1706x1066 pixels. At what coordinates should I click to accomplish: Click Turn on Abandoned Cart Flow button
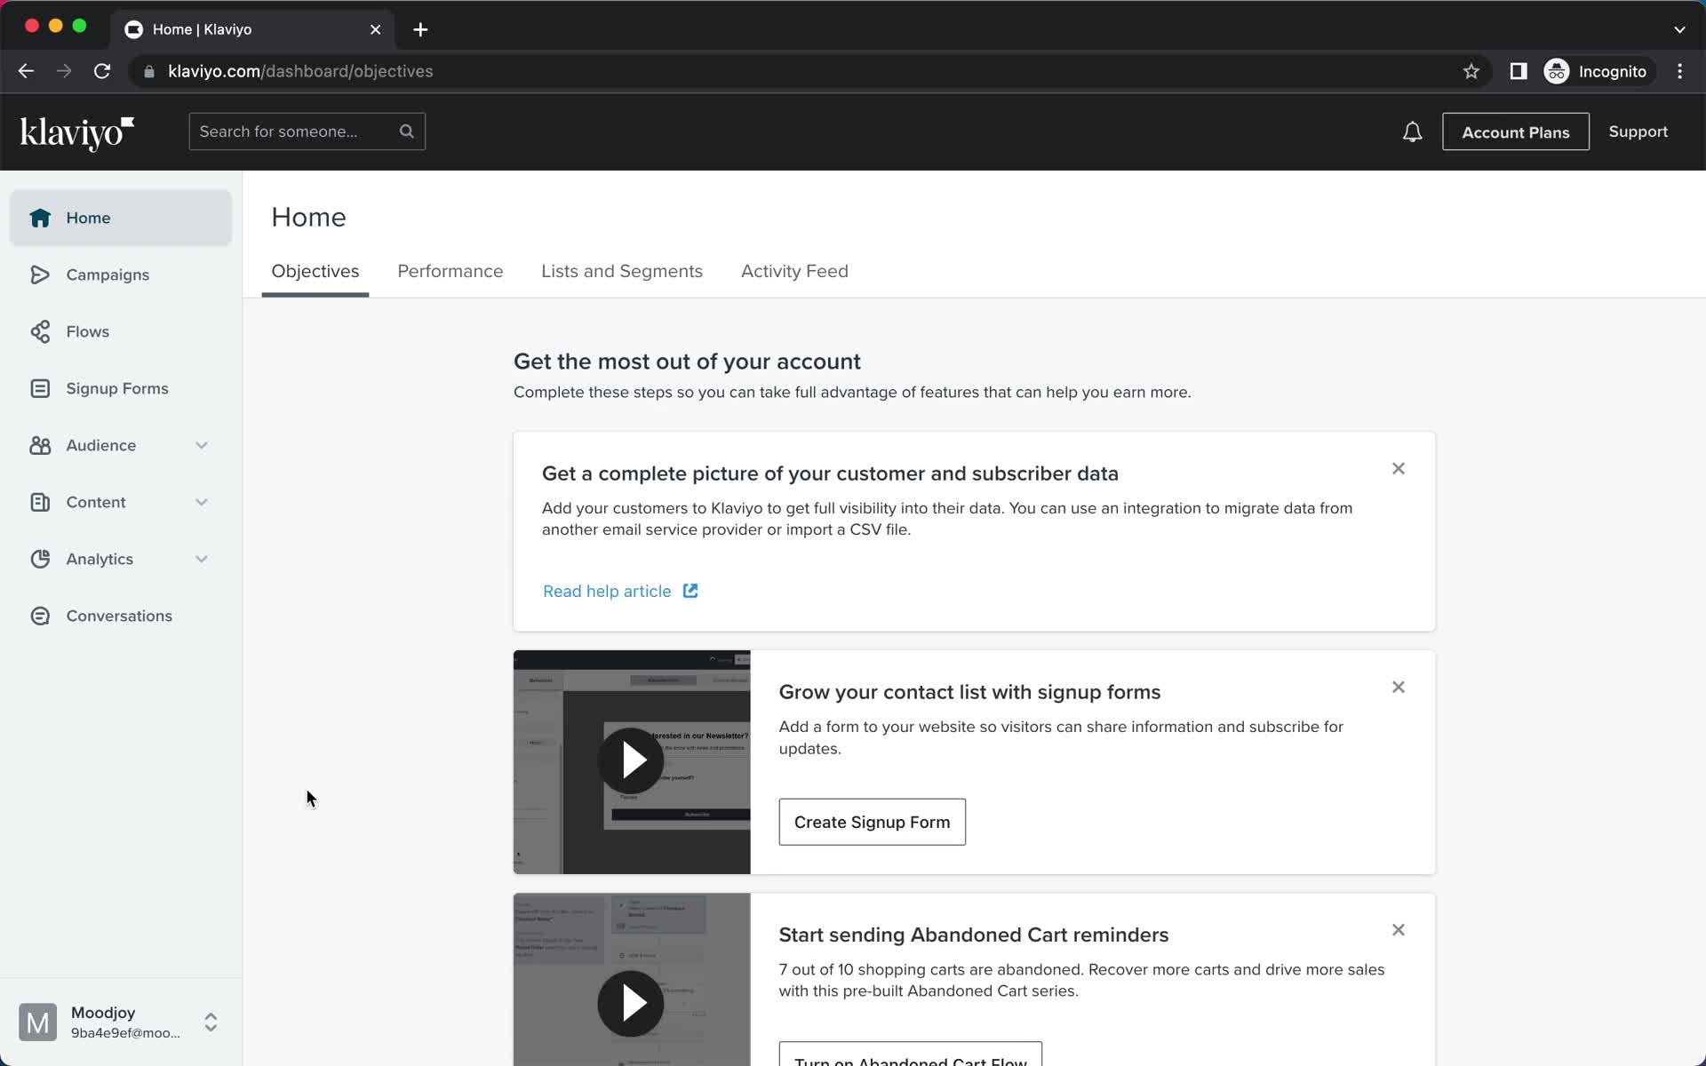point(911,1055)
